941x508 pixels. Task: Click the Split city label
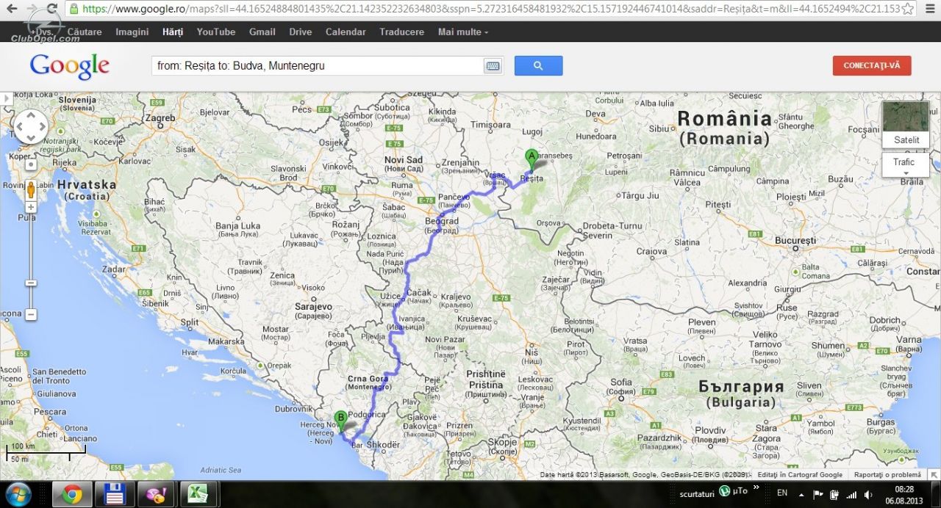click(x=189, y=322)
